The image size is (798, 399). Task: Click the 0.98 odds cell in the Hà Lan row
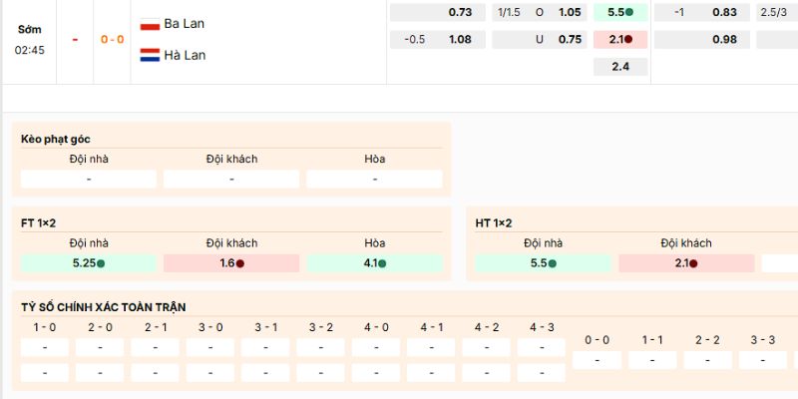coord(725,40)
